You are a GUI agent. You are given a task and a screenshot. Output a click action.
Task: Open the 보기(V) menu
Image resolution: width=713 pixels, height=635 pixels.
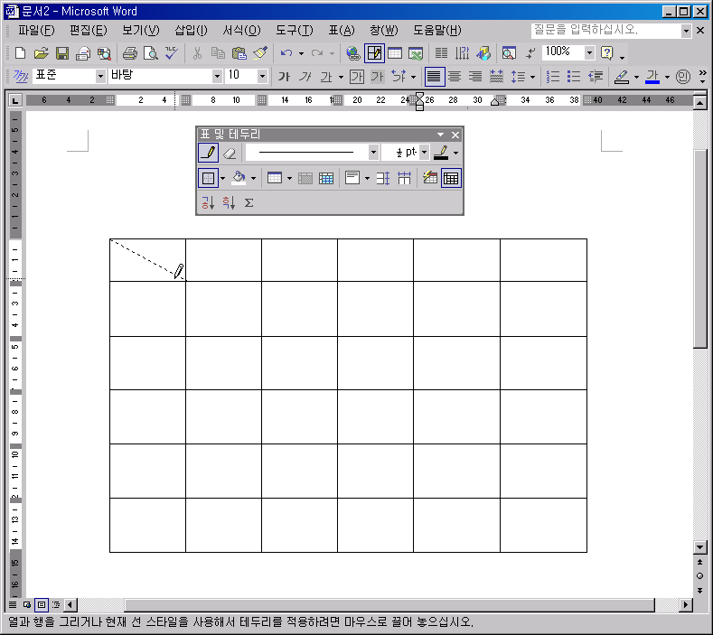point(140,30)
